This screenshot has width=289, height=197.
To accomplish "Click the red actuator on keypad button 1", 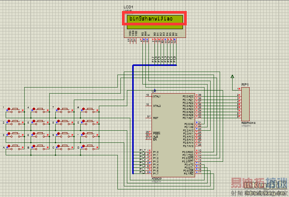I will (9, 109).
